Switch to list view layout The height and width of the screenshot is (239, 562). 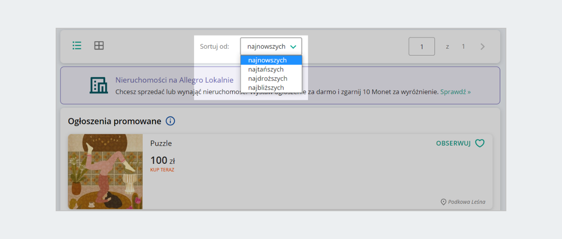[77, 45]
